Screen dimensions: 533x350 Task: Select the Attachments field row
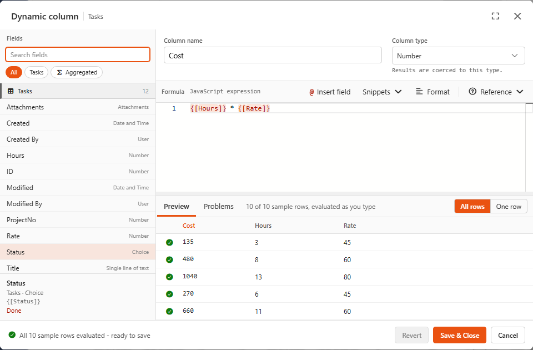(x=78, y=107)
